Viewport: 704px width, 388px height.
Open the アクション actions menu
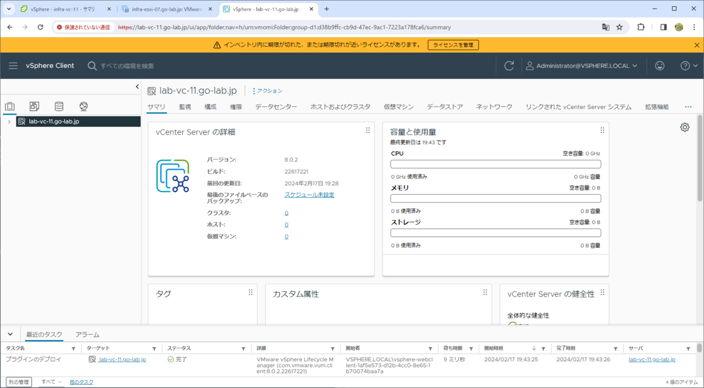[x=267, y=91]
